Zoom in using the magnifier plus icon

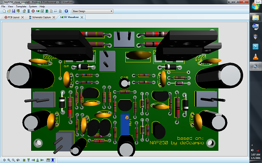click(9, 160)
